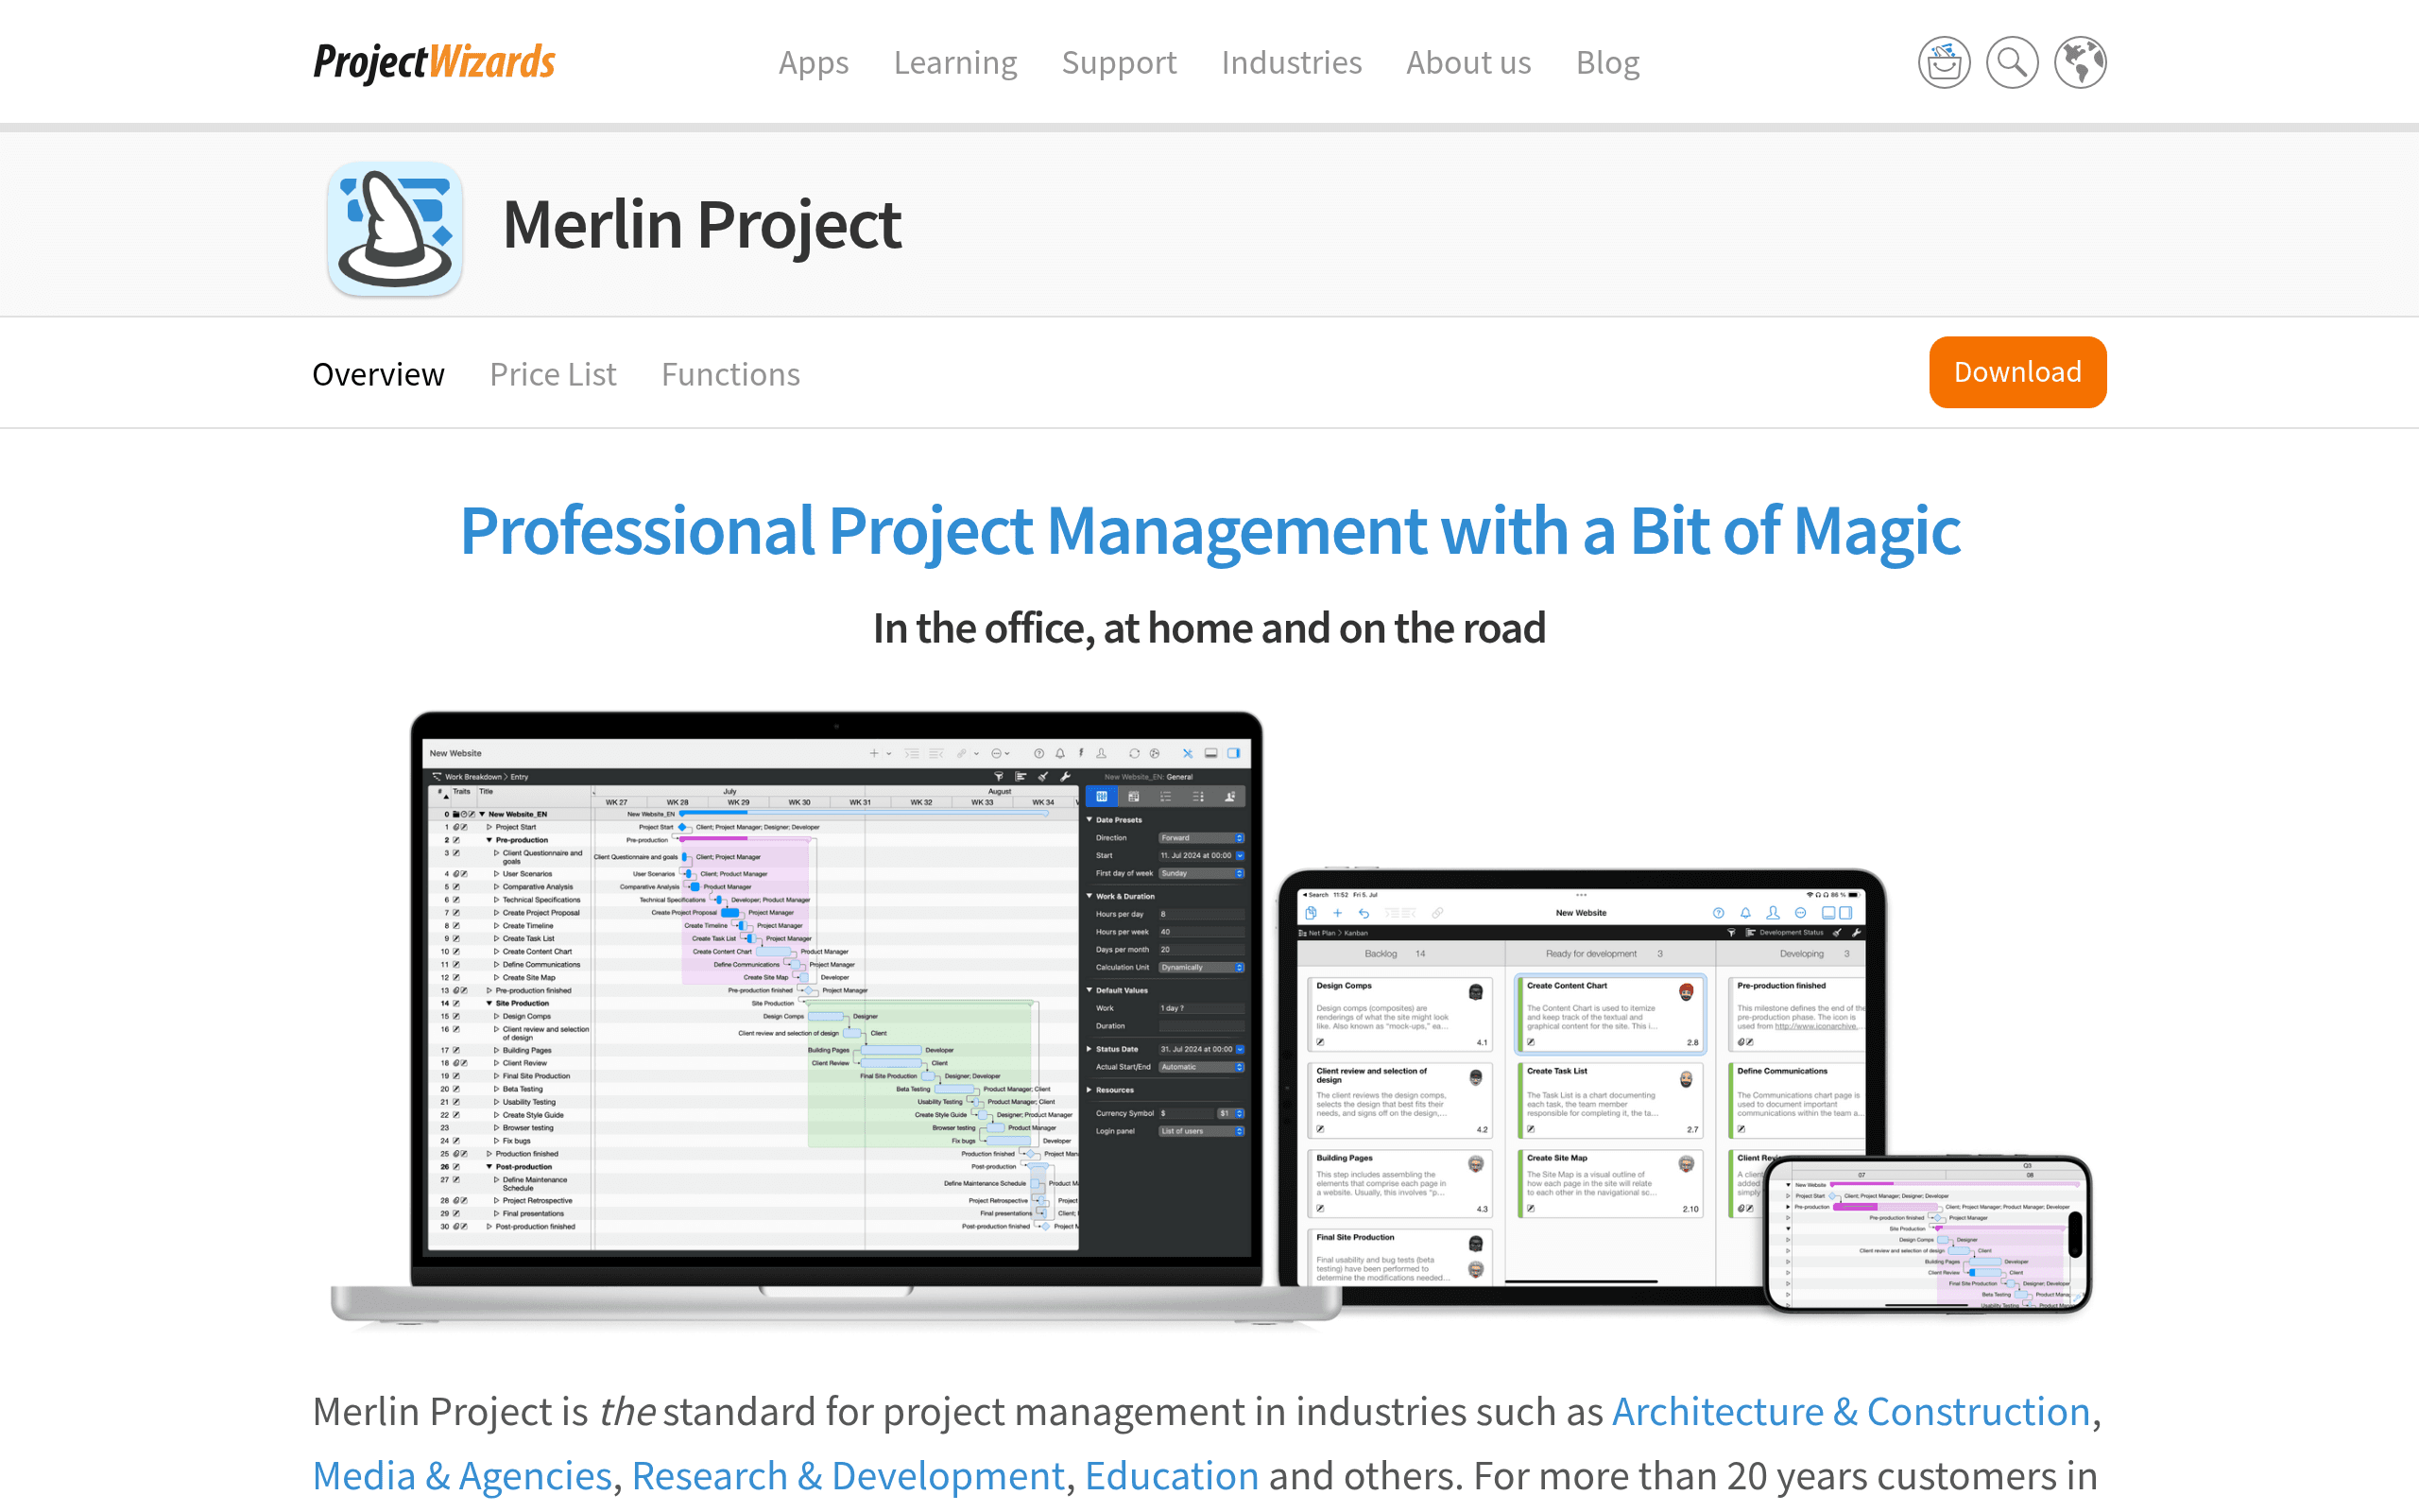Image resolution: width=2419 pixels, height=1512 pixels.
Task: Click the Merlin Project page title
Action: [702, 225]
